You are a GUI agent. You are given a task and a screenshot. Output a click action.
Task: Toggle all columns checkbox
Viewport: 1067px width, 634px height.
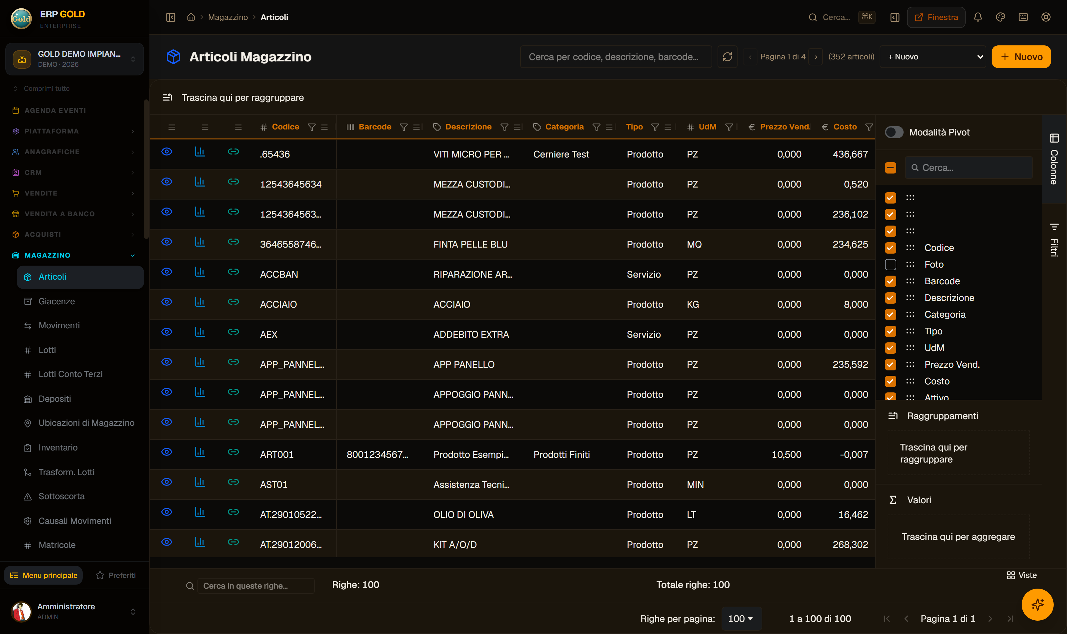click(x=890, y=168)
